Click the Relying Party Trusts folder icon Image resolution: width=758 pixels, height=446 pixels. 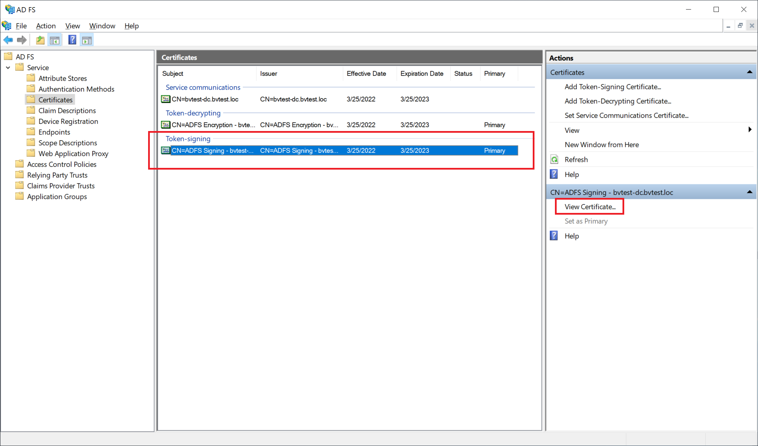tap(20, 175)
